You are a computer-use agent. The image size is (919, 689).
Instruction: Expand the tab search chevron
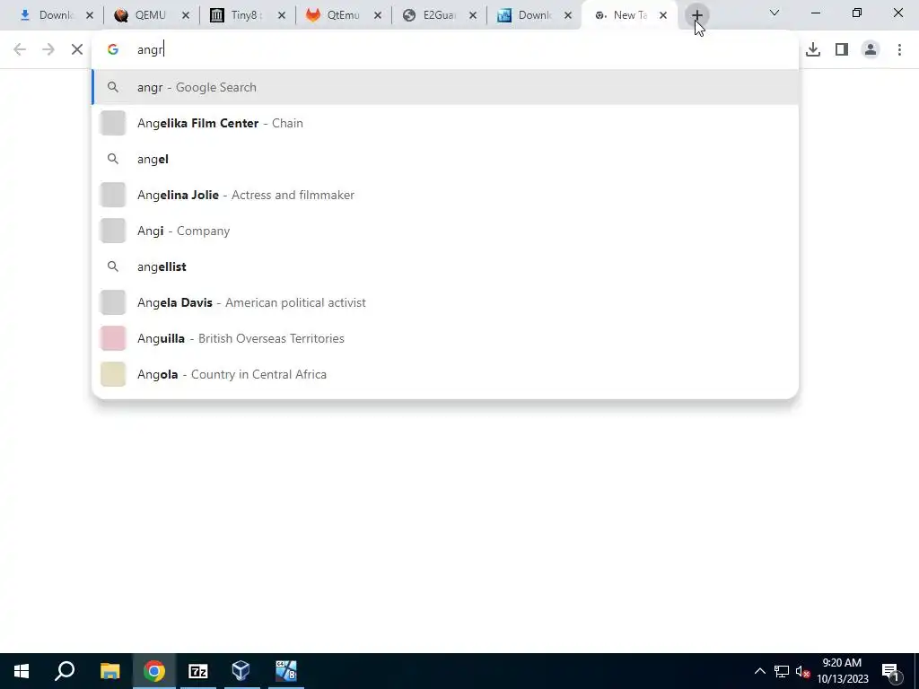(775, 13)
